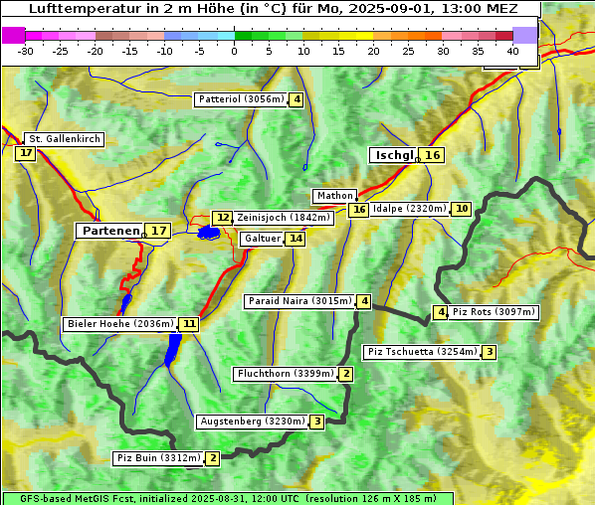
Task: Click the legend scale label -10
Action: coord(164,51)
